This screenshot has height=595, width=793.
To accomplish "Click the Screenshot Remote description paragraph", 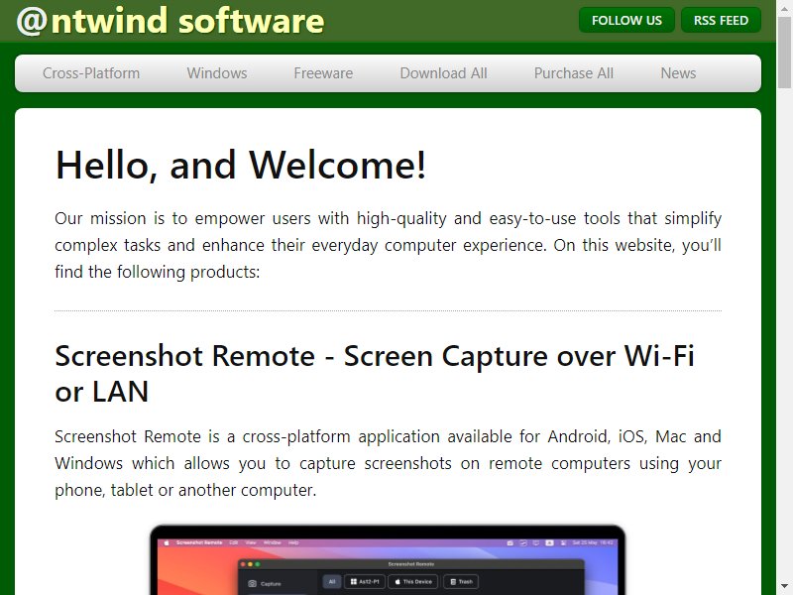I will tap(388, 463).
